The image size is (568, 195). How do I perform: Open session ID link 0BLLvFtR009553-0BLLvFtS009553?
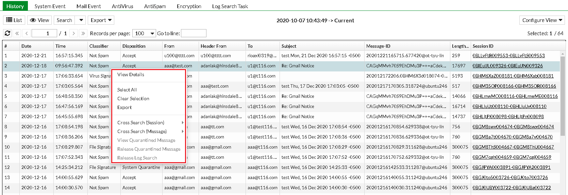pos(508,56)
